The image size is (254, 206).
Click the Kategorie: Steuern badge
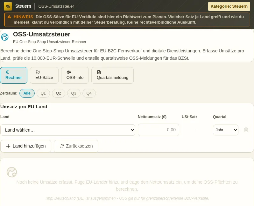[229, 6]
